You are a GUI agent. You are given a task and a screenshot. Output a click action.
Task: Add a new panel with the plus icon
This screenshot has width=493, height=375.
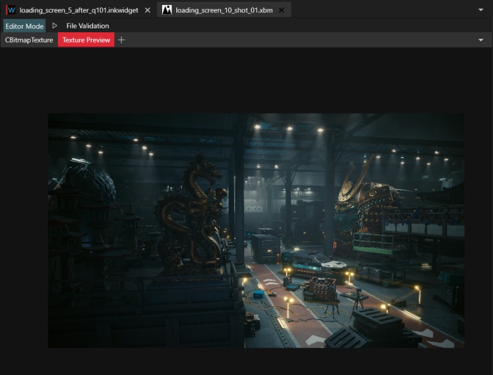tap(121, 40)
